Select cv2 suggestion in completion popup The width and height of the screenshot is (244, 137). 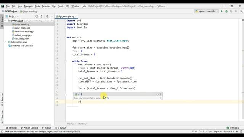(x=118, y=94)
